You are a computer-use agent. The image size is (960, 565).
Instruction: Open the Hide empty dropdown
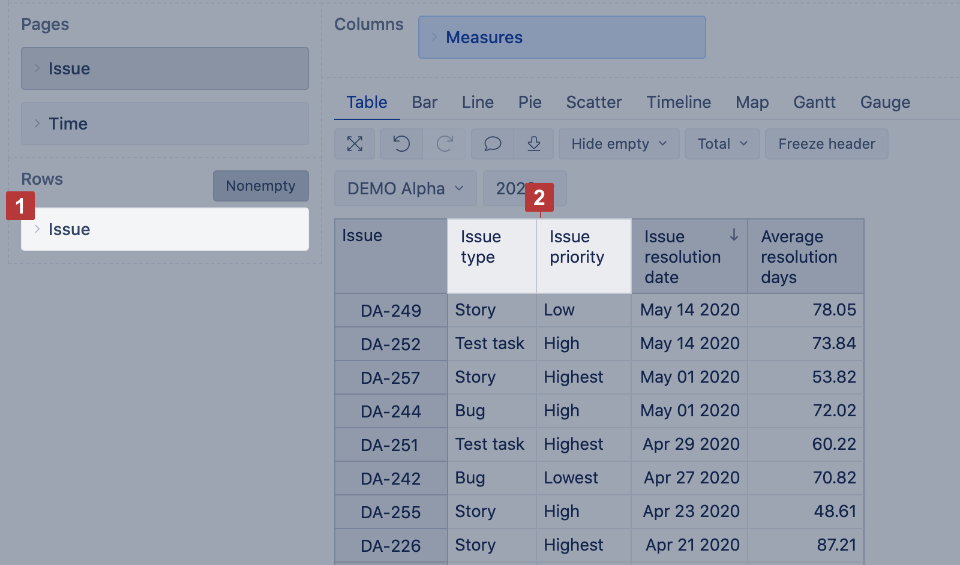click(619, 144)
